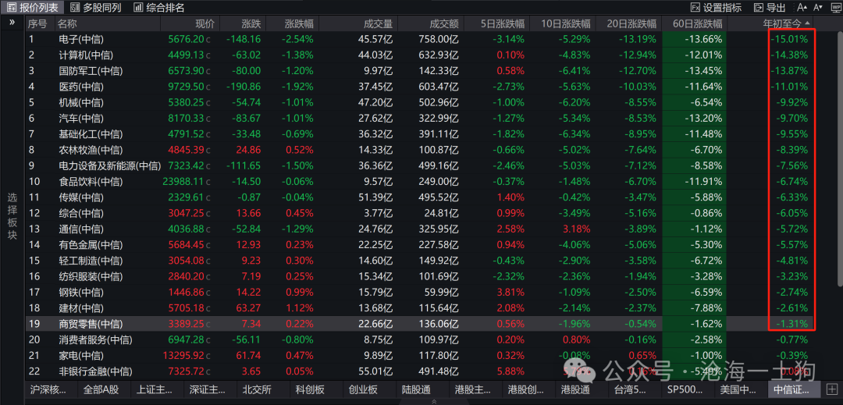The width and height of the screenshot is (843, 405).
Task: Sort by 60日涨跌幅 column header
Action: (x=694, y=23)
